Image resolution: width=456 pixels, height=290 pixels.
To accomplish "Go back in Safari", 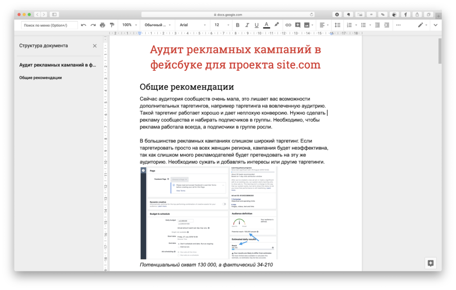I will (x=37, y=15).
